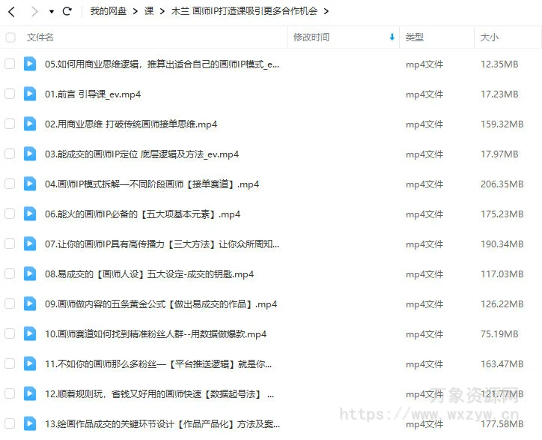Screen dimensions: 542x440
Task: Open 09.画师做内容的五条黄金公式 video
Action: click(160, 304)
